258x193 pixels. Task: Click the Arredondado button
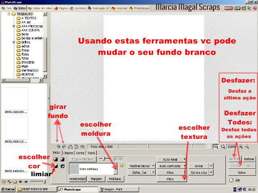[x=77, y=179]
